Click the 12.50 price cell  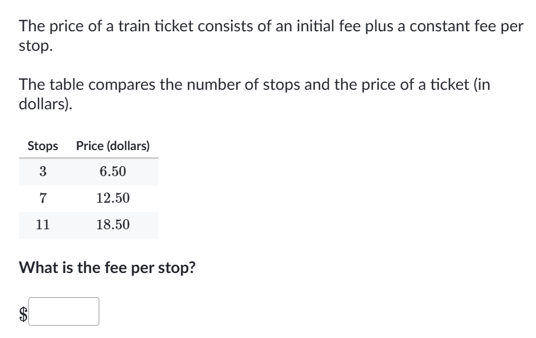point(113,198)
